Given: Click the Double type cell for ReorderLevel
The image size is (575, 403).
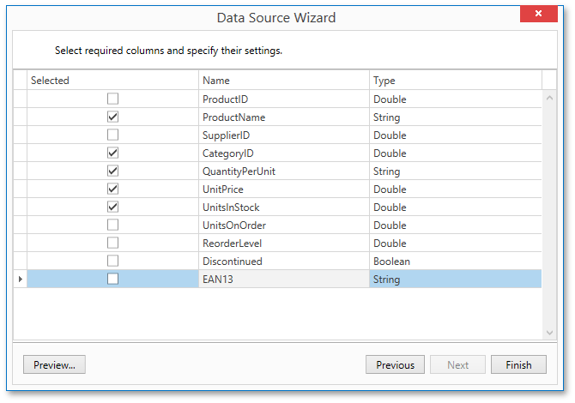Looking at the screenshot, I should point(456,243).
